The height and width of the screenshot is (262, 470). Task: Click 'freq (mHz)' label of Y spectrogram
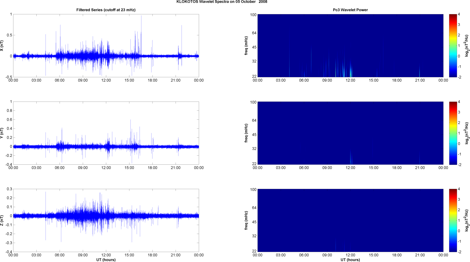pos(246,133)
